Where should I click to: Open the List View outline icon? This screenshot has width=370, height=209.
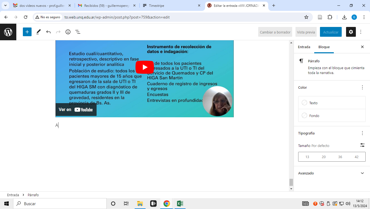(x=78, y=32)
